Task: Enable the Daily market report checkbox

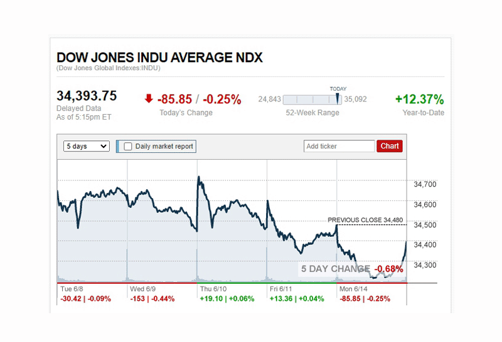Action: pos(128,147)
